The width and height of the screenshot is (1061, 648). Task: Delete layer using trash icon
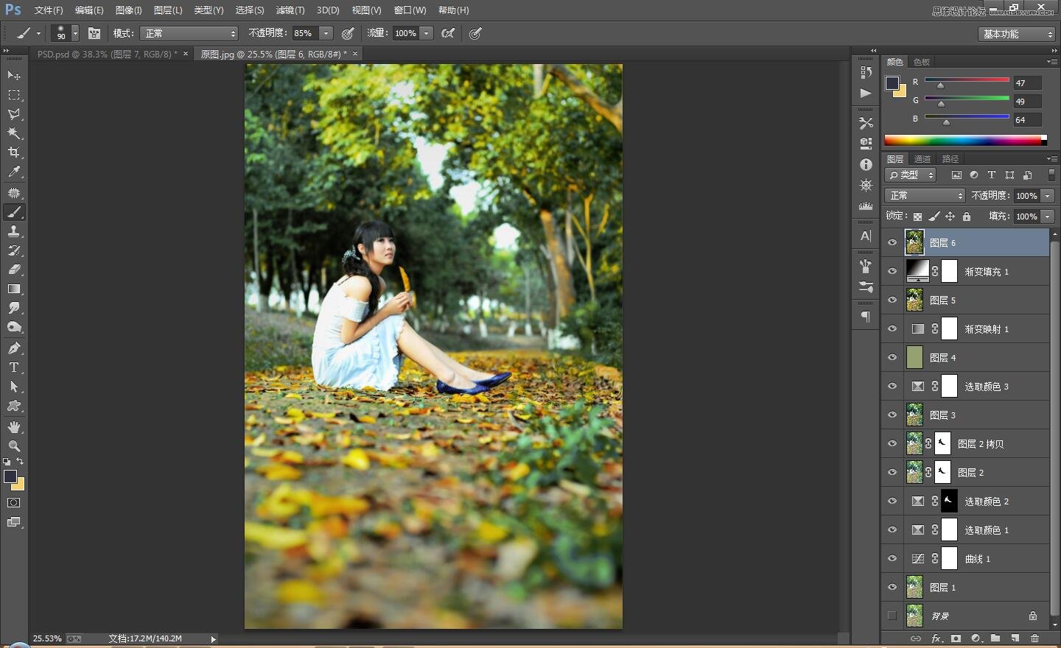pyautogui.click(x=1035, y=638)
